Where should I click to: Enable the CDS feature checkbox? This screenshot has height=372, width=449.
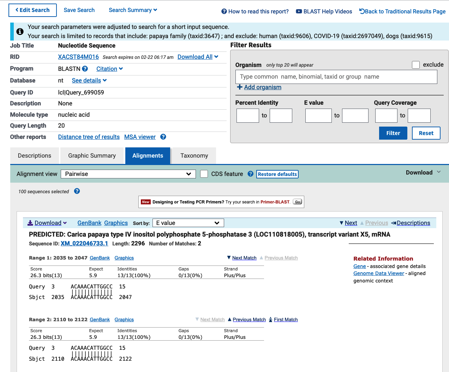[204, 174]
